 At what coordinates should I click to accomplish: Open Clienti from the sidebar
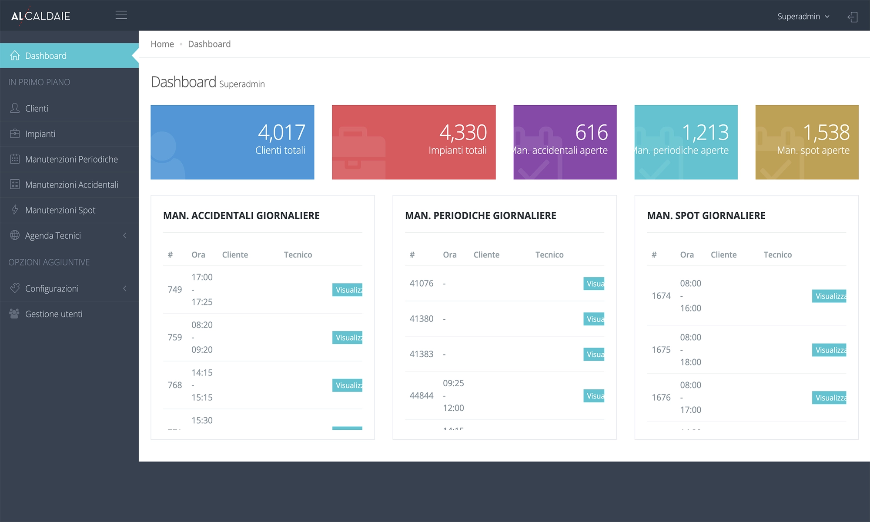[x=70, y=108]
